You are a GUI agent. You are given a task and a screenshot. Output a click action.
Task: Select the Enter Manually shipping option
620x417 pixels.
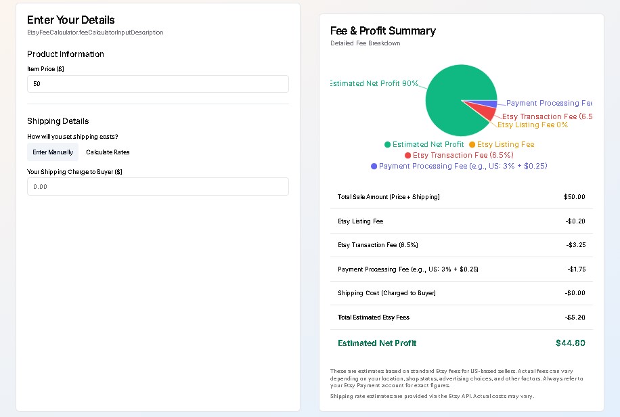click(x=53, y=152)
